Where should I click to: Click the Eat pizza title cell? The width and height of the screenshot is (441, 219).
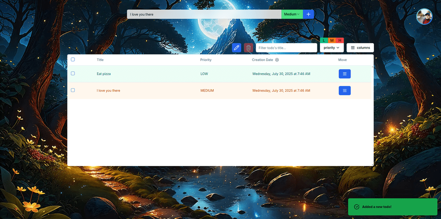pyautogui.click(x=103, y=74)
